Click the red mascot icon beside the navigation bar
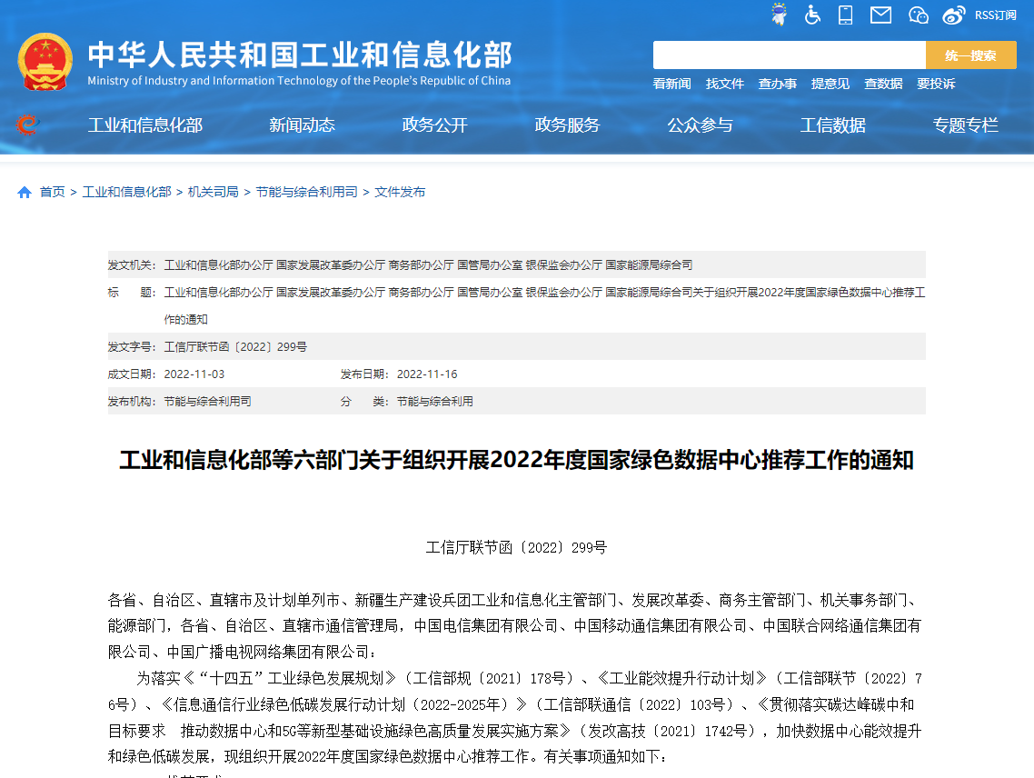 (x=27, y=125)
